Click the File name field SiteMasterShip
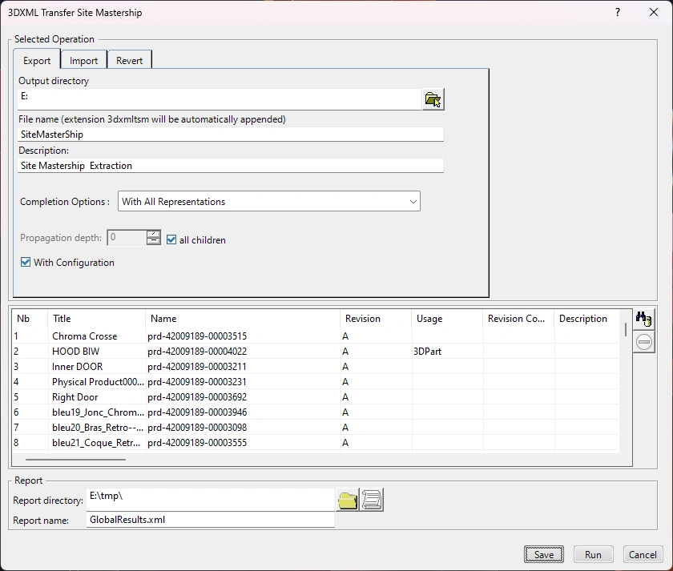Viewport: 673px width, 571px height. point(231,135)
